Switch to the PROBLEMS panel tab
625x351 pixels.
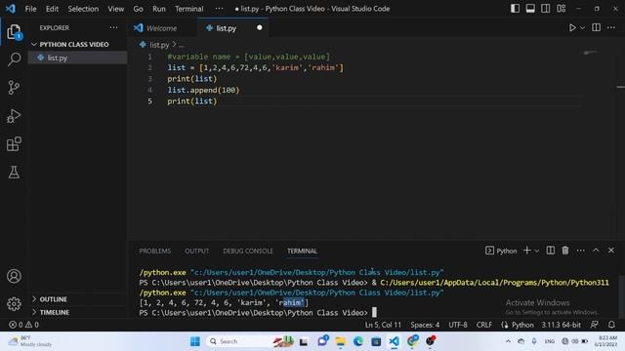coord(154,252)
